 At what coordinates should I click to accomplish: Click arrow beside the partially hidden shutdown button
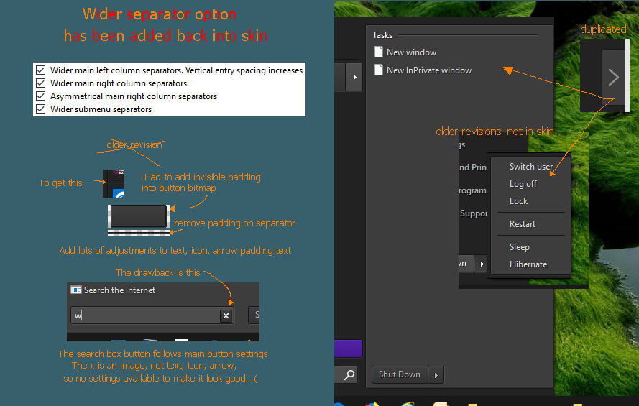[481, 264]
